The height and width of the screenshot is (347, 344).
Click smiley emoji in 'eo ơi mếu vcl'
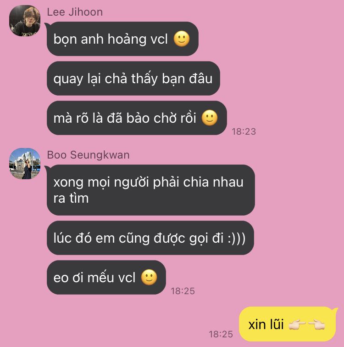[149, 277]
